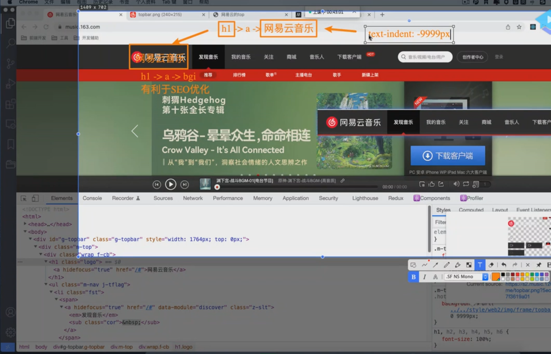Viewport: 551px width, 354px height.
Task: Open the .SF NS Mono font dropdown
Action: click(466, 276)
